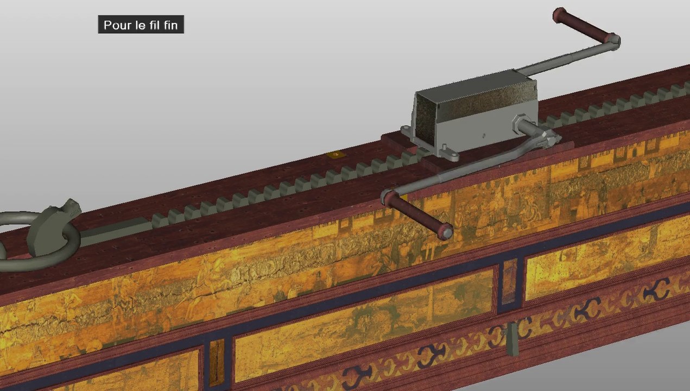
Task: Click the small brass plate on the bench top
Action: 335,155
